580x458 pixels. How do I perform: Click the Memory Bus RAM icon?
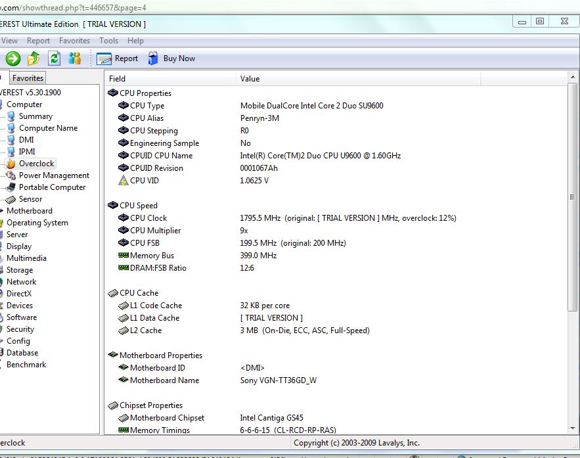pyautogui.click(x=123, y=255)
